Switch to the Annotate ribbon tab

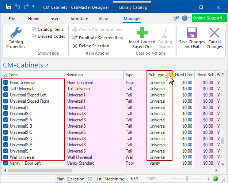pyautogui.click(x=79, y=19)
